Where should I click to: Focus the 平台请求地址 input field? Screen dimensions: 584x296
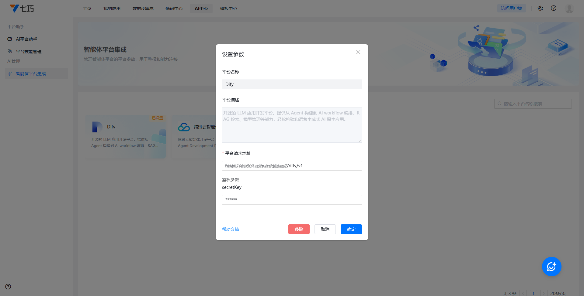[292, 166]
